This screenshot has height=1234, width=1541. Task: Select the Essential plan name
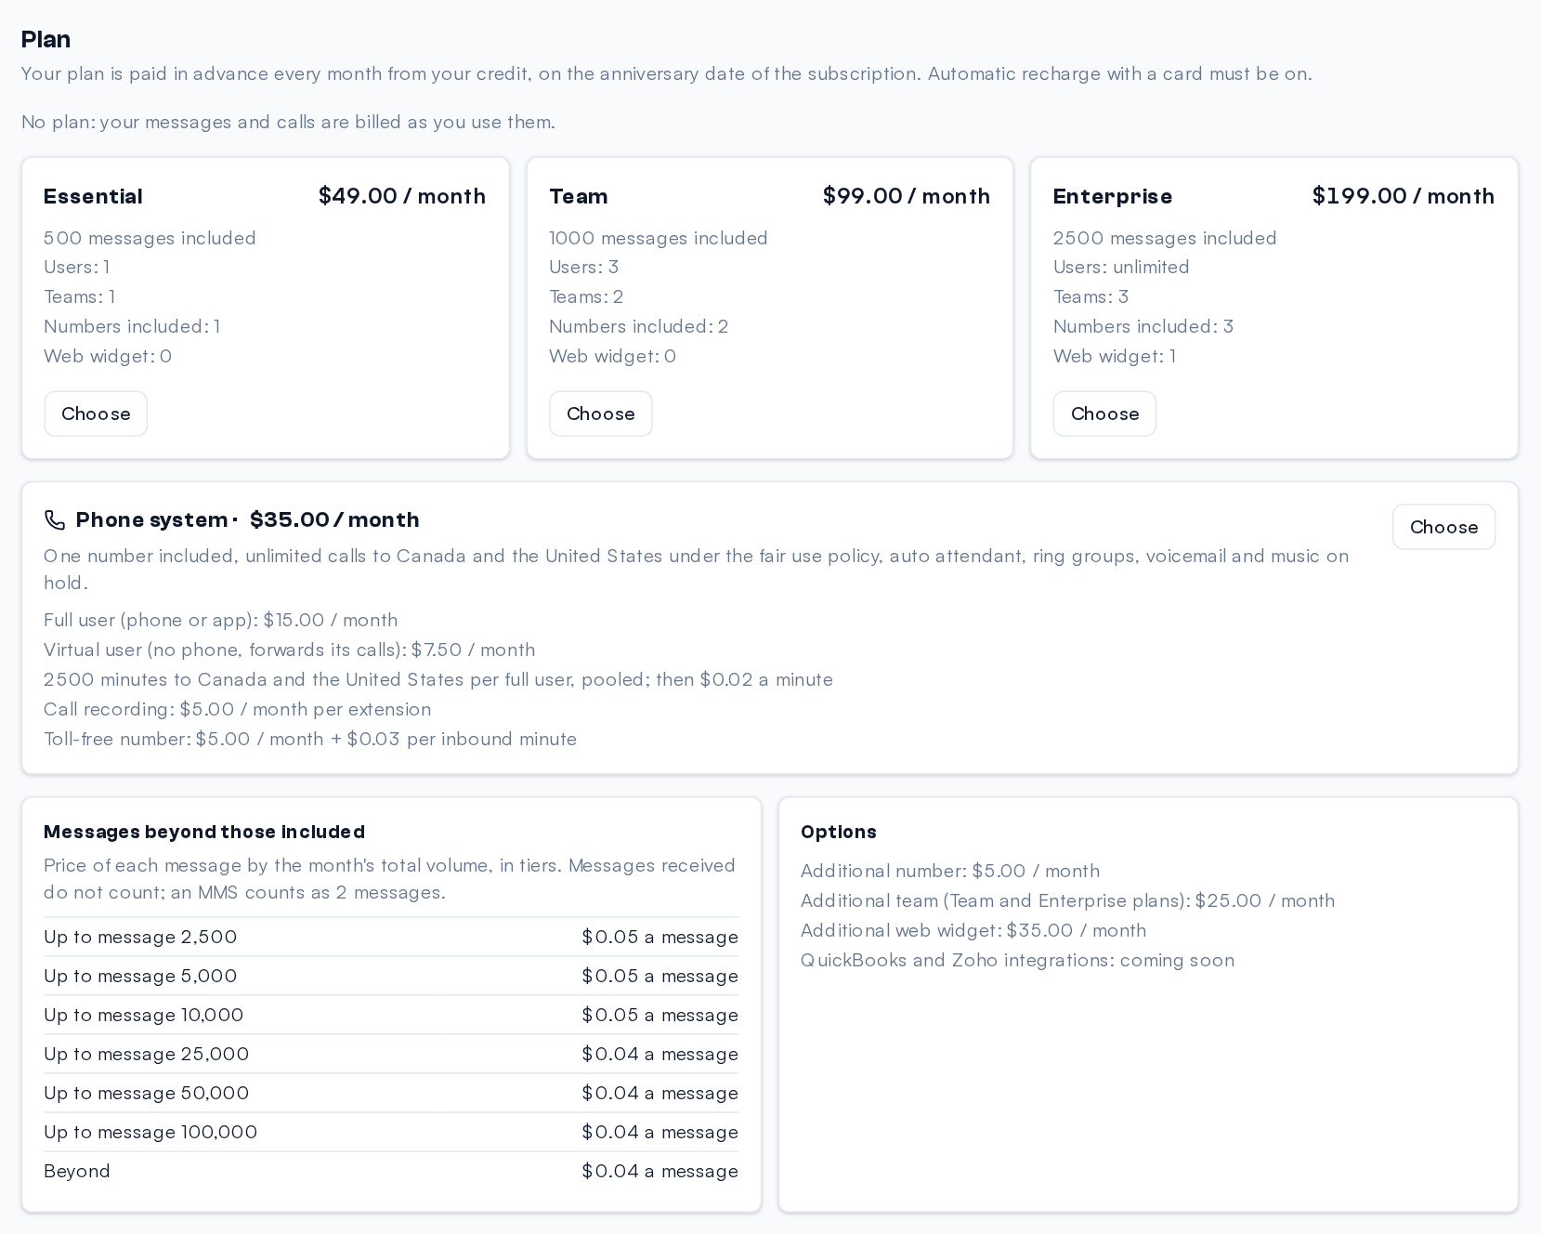[93, 196]
